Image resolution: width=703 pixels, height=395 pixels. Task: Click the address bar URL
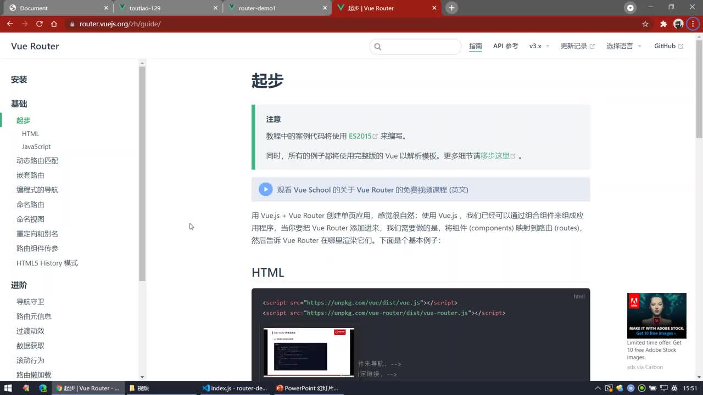(x=120, y=24)
